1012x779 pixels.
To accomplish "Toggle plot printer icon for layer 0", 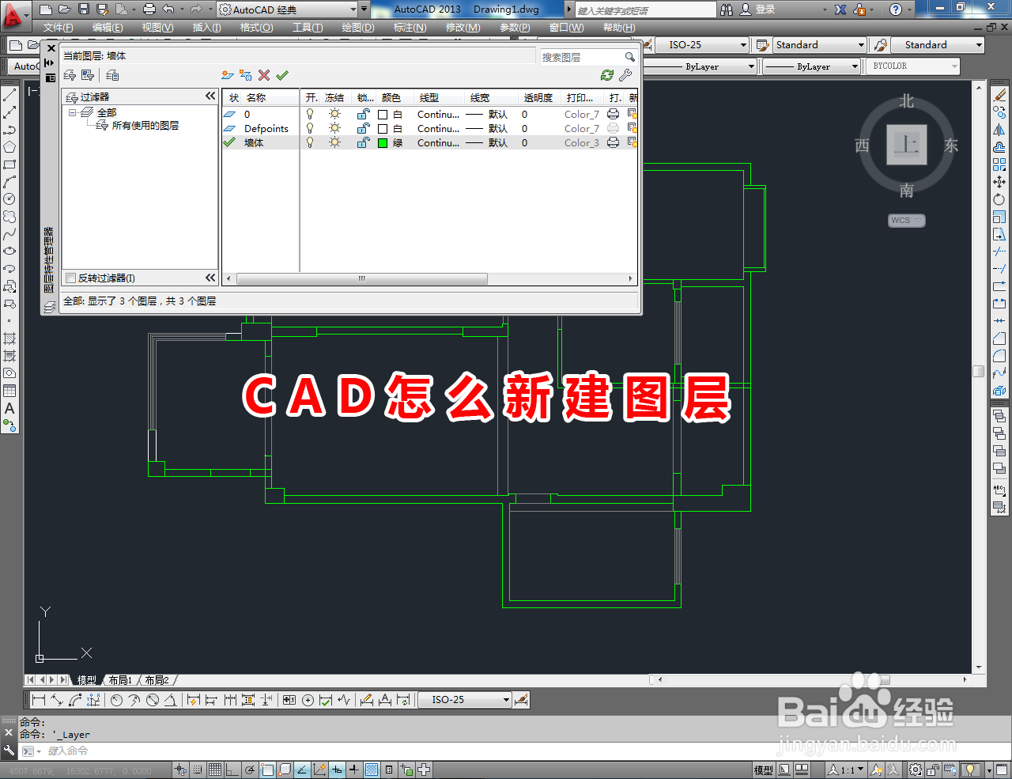I will 613,115.
